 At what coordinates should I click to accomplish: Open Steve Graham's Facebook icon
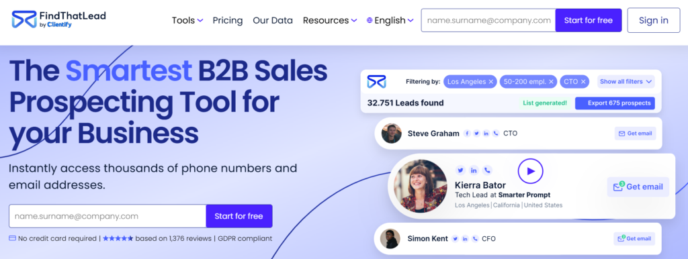468,134
